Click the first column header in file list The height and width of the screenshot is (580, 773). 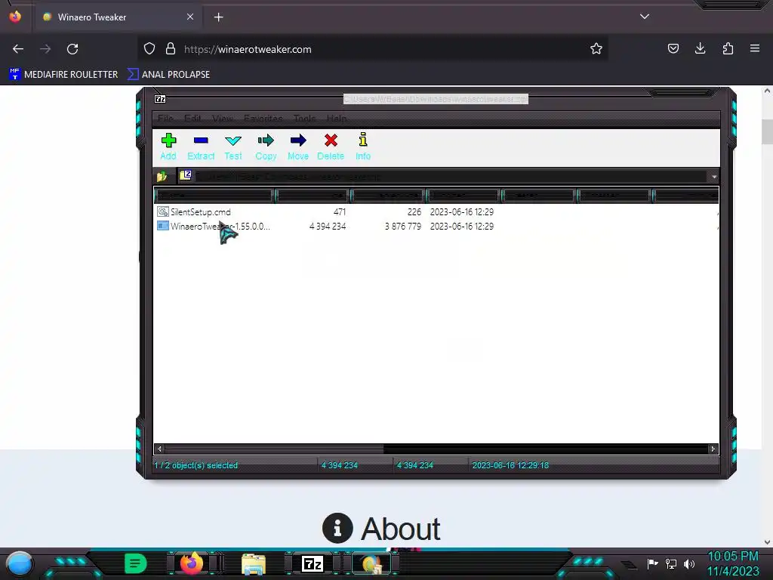tap(214, 196)
